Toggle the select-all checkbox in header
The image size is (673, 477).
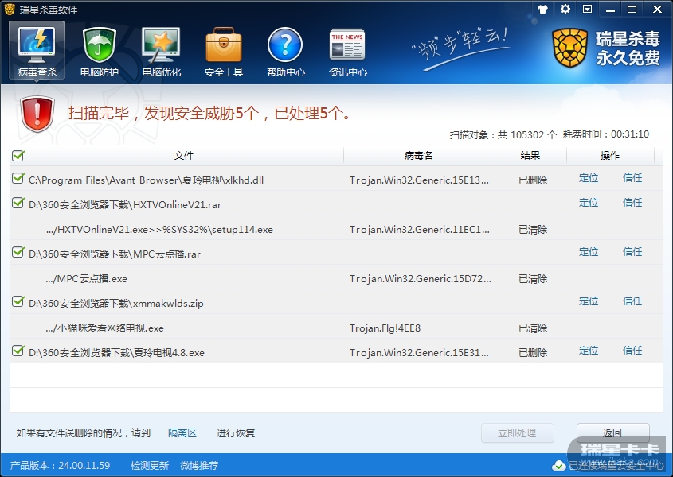pyautogui.click(x=18, y=156)
